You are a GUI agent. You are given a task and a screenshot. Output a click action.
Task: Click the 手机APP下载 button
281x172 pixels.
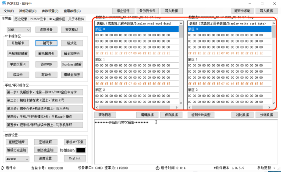pyautogui.click(x=75, y=142)
